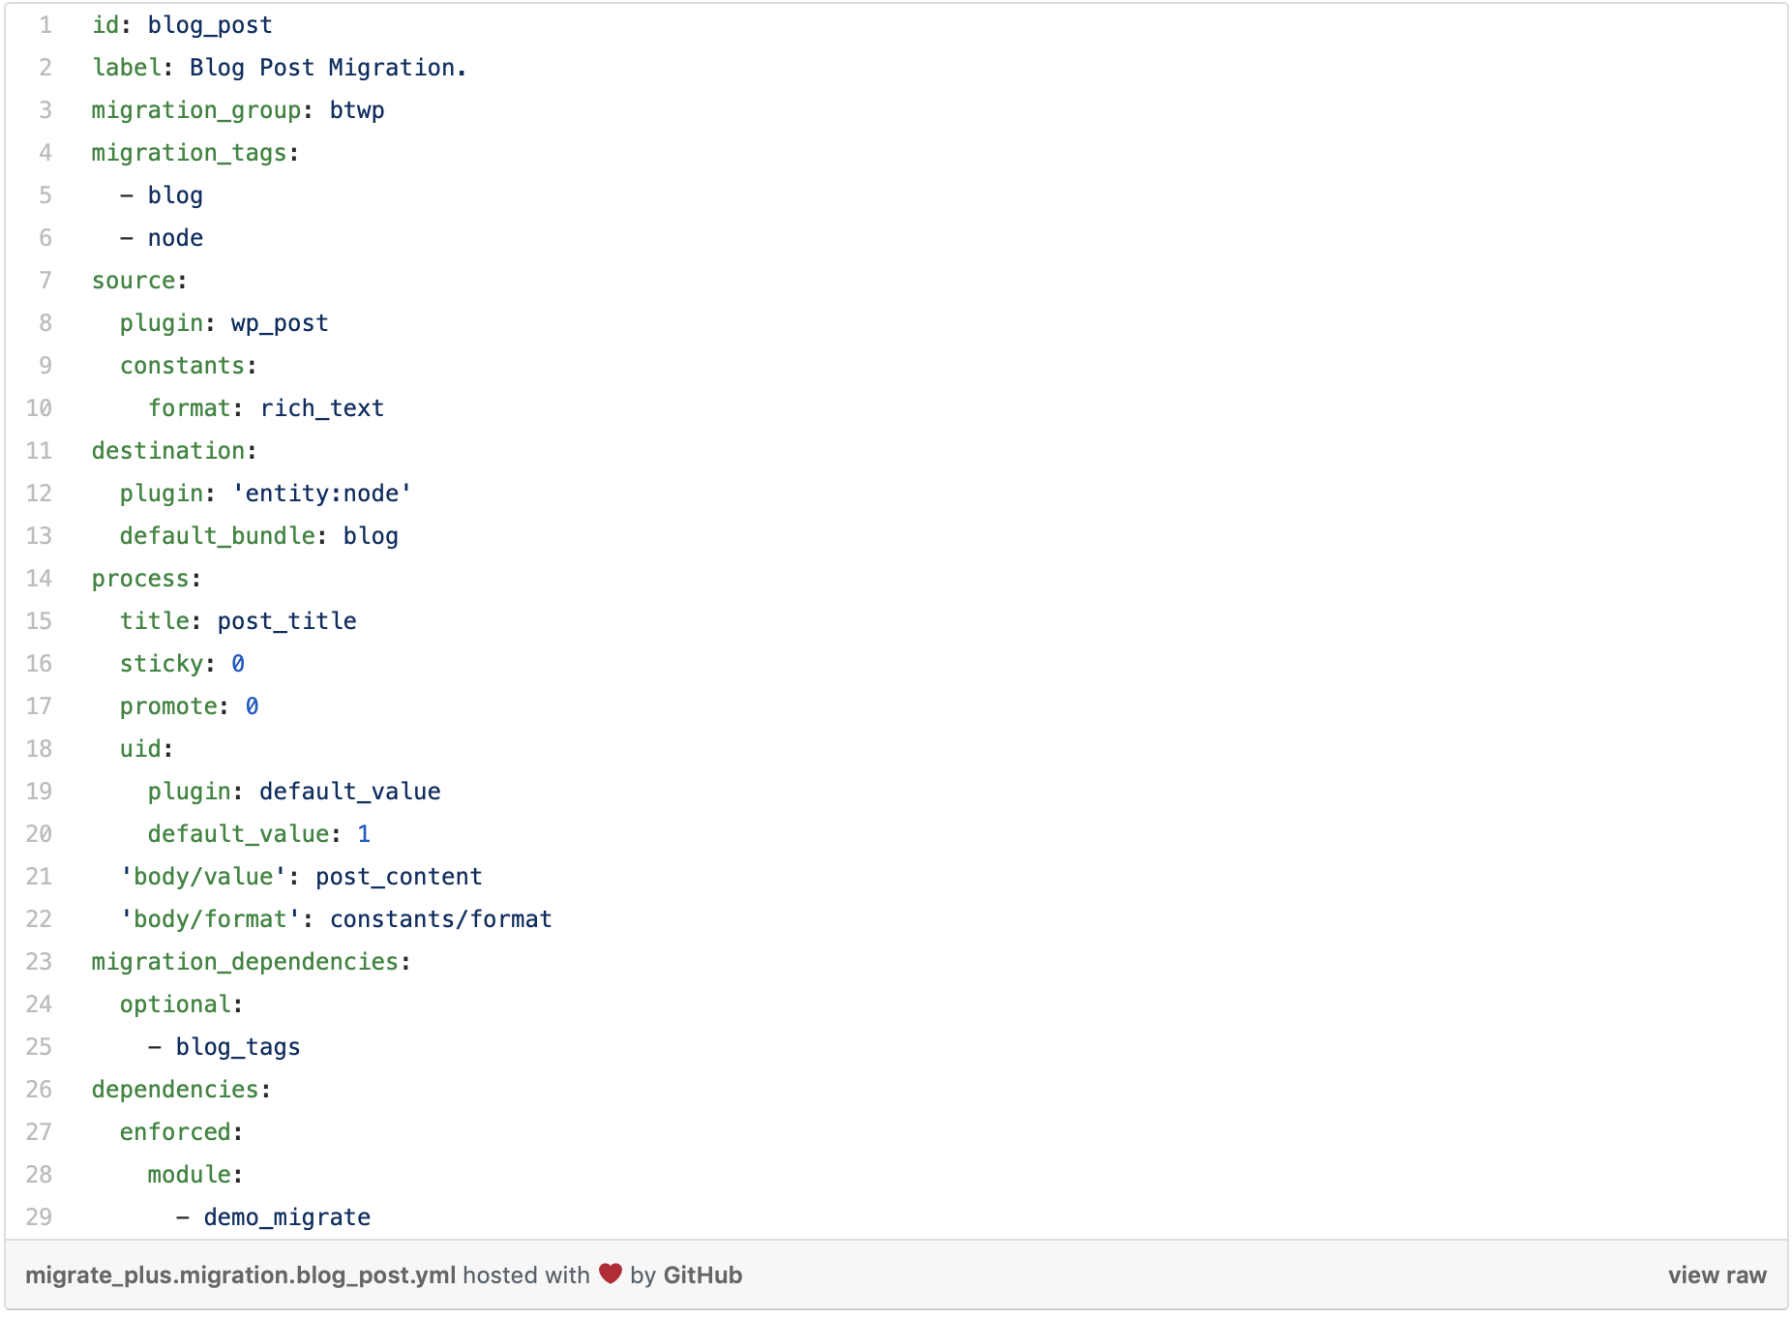The width and height of the screenshot is (1792, 1320).
Task: Open the 'view raw' link
Action: [1717, 1275]
